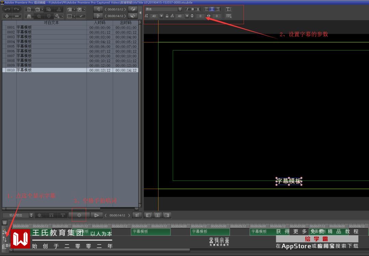Click the font width value field
Image resolution: width=369 pixels, height=256 pixels.
pos(180,16)
